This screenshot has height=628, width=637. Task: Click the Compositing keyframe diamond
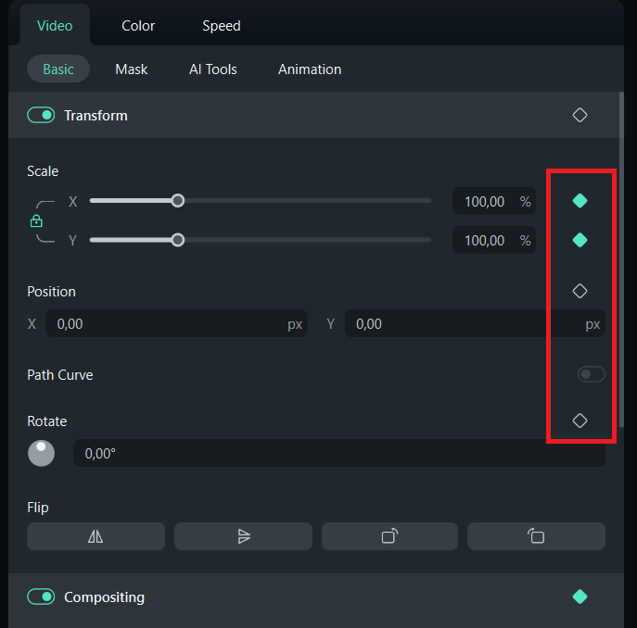coord(580,597)
